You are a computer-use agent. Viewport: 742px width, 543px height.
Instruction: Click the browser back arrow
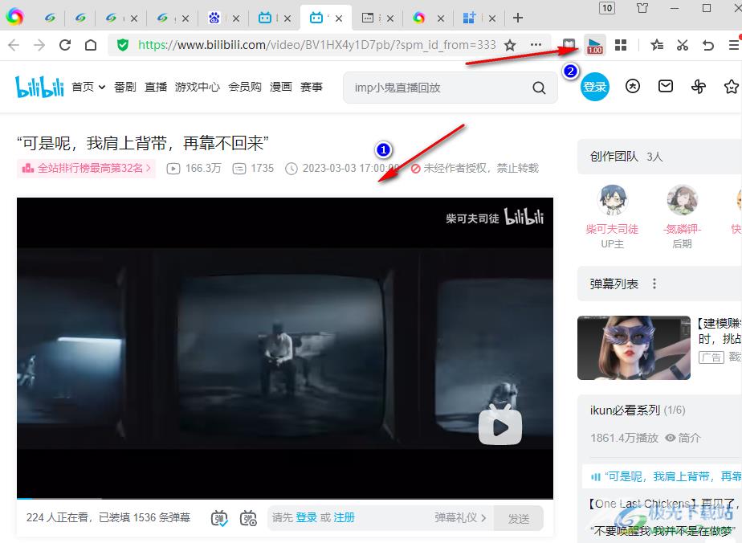pyautogui.click(x=14, y=45)
